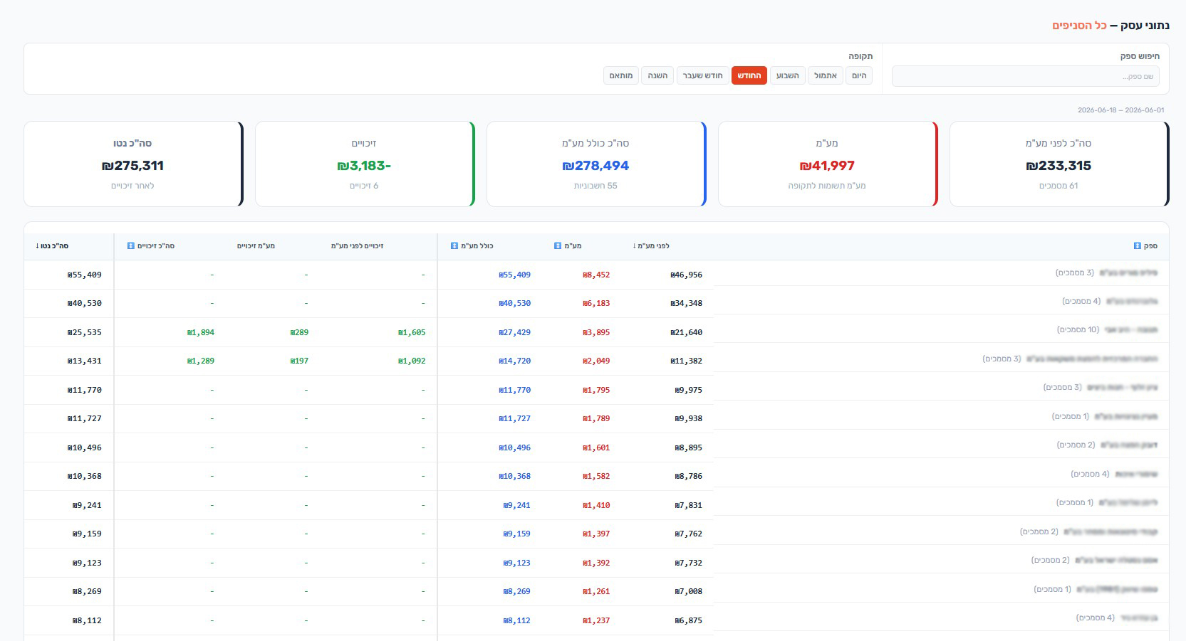Sort descending by סה"כ נטו header

52,246
